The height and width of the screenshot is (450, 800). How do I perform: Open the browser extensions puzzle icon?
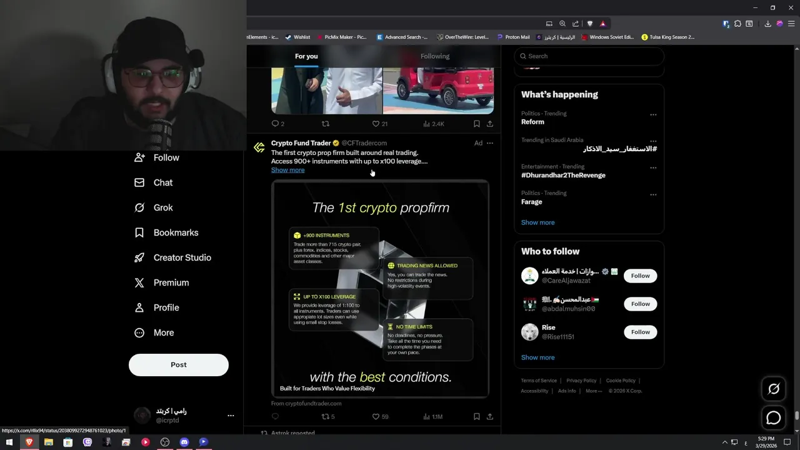[738, 24]
